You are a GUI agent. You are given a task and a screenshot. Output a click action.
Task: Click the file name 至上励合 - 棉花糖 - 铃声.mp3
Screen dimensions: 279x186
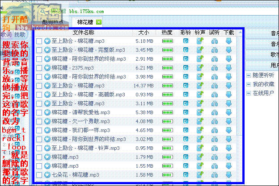tap(85, 148)
